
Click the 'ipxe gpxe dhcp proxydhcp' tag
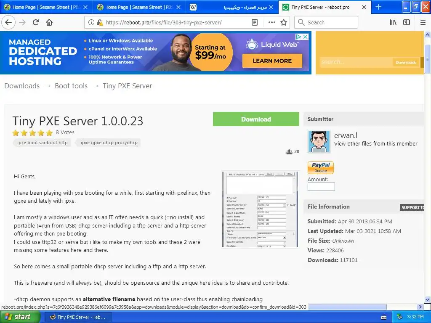(x=109, y=143)
